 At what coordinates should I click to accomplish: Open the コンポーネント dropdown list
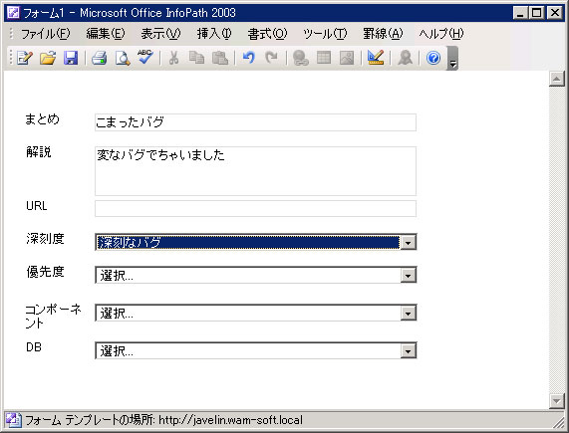point(256,314)
